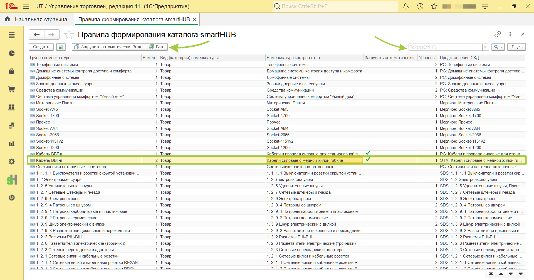Close the Правила формирования каталога smartHUB tab
Screen dimensions: 534x280
pos(195,19)
